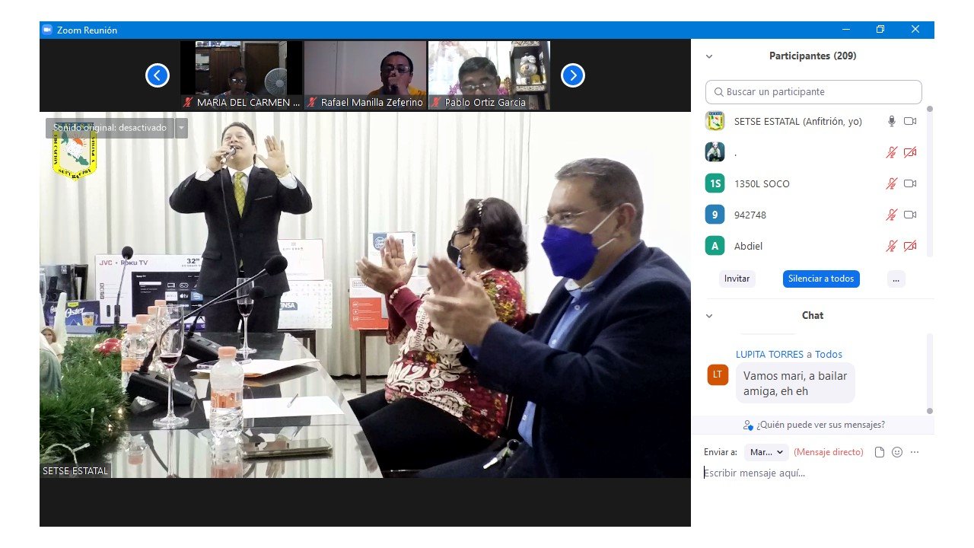This screenshot has height=548, width=974.
Task: Click Silenciar a todos button
Action: click(821, 279)
